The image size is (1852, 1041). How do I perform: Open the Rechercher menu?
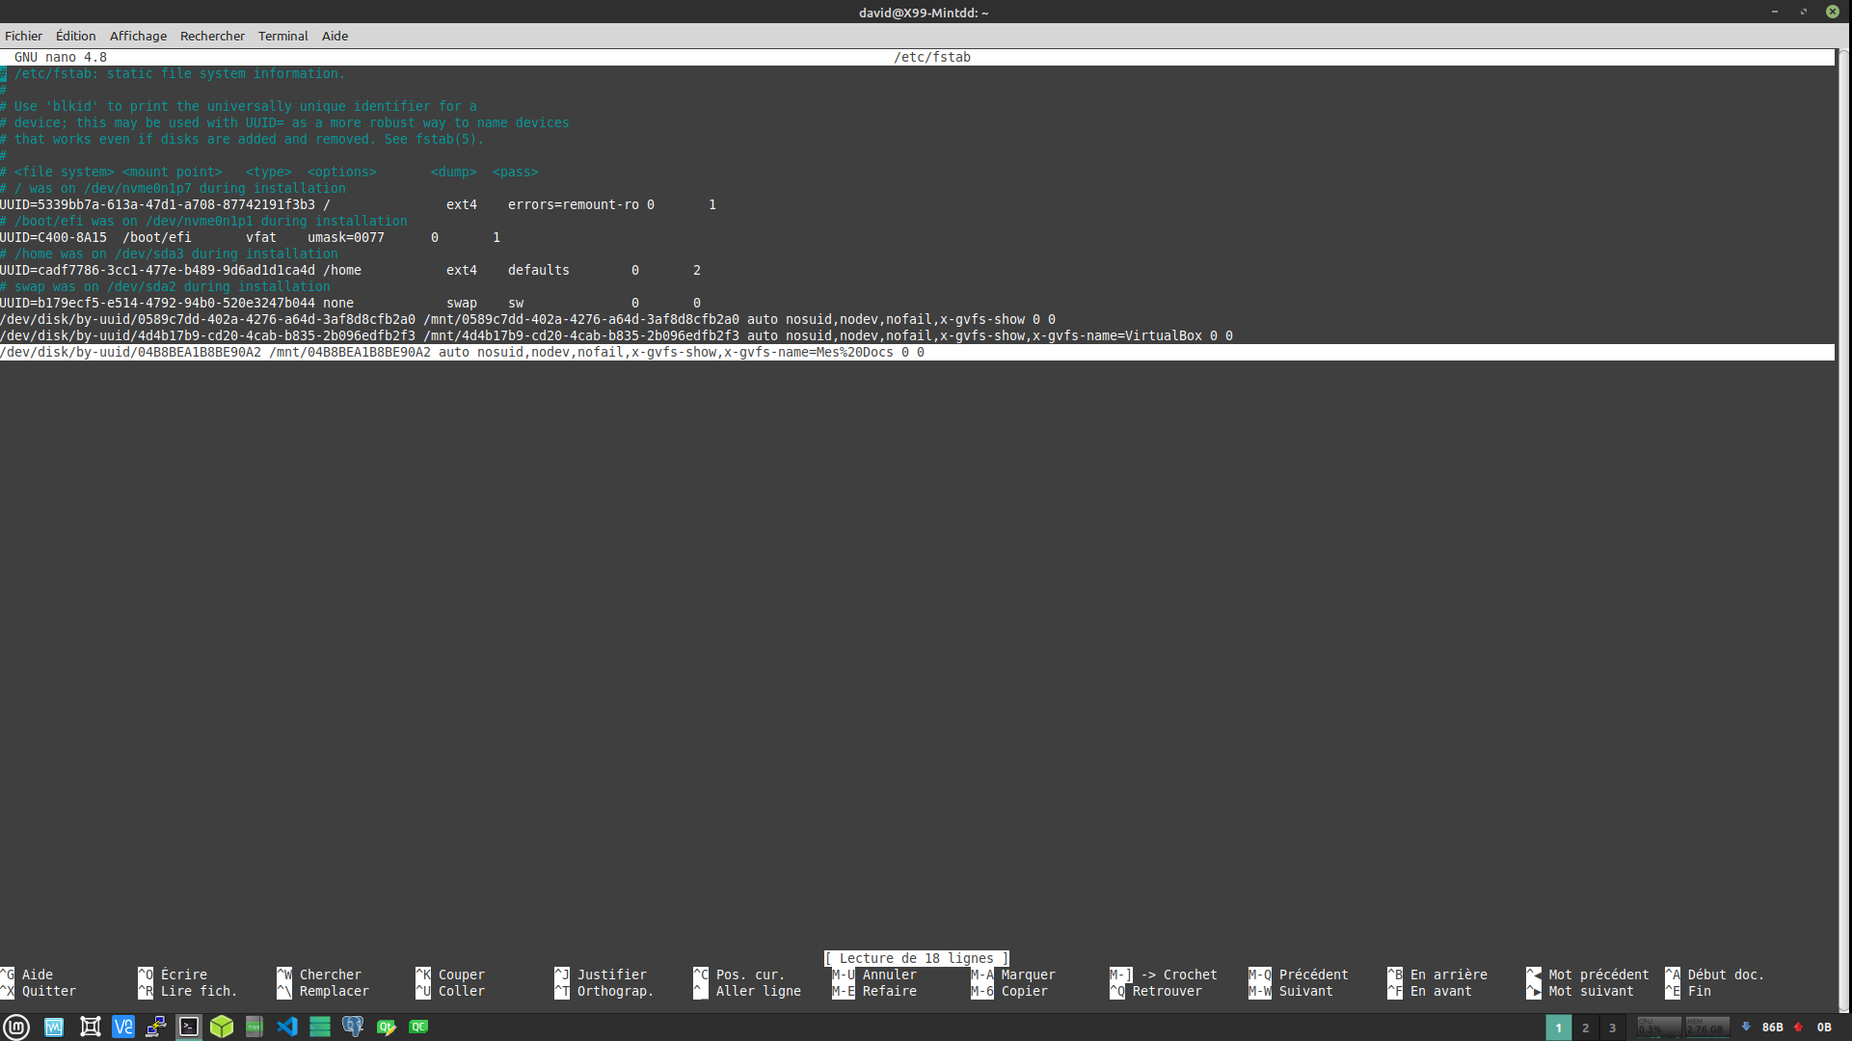point(212,36)
